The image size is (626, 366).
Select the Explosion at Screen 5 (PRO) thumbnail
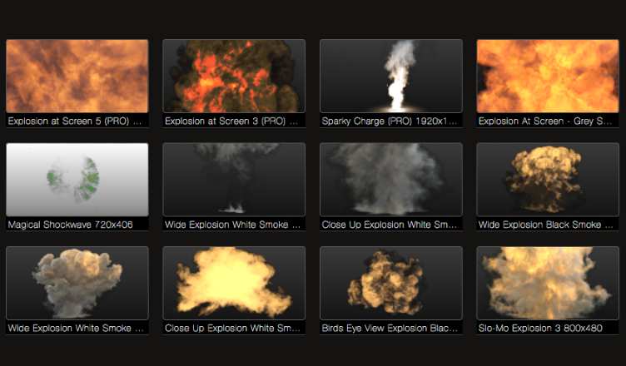pos(77,76)
